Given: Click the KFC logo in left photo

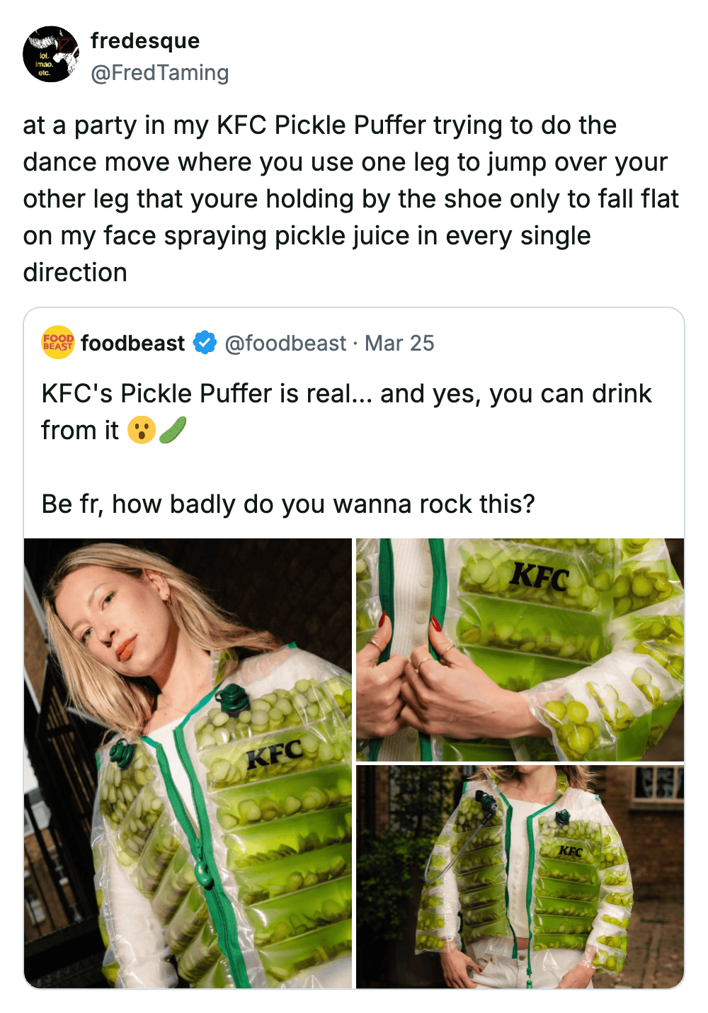Looking at the screenshot, I should (274, 754).
